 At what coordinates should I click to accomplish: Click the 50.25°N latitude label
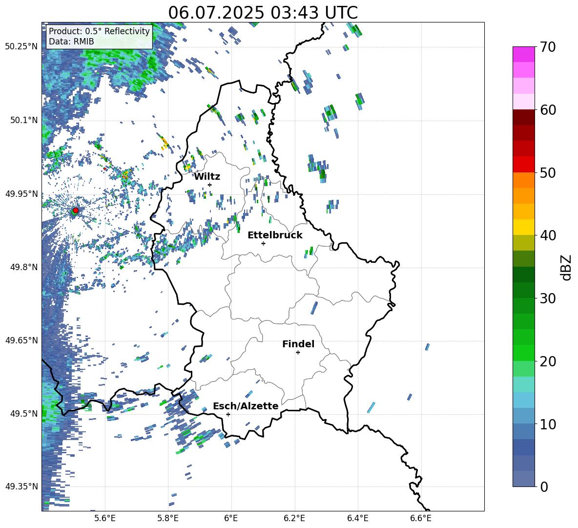(x=21, y=47)
